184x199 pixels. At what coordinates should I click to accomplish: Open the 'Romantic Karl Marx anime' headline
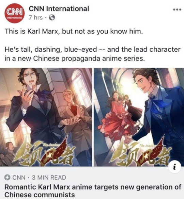click(x=93, y=191)
